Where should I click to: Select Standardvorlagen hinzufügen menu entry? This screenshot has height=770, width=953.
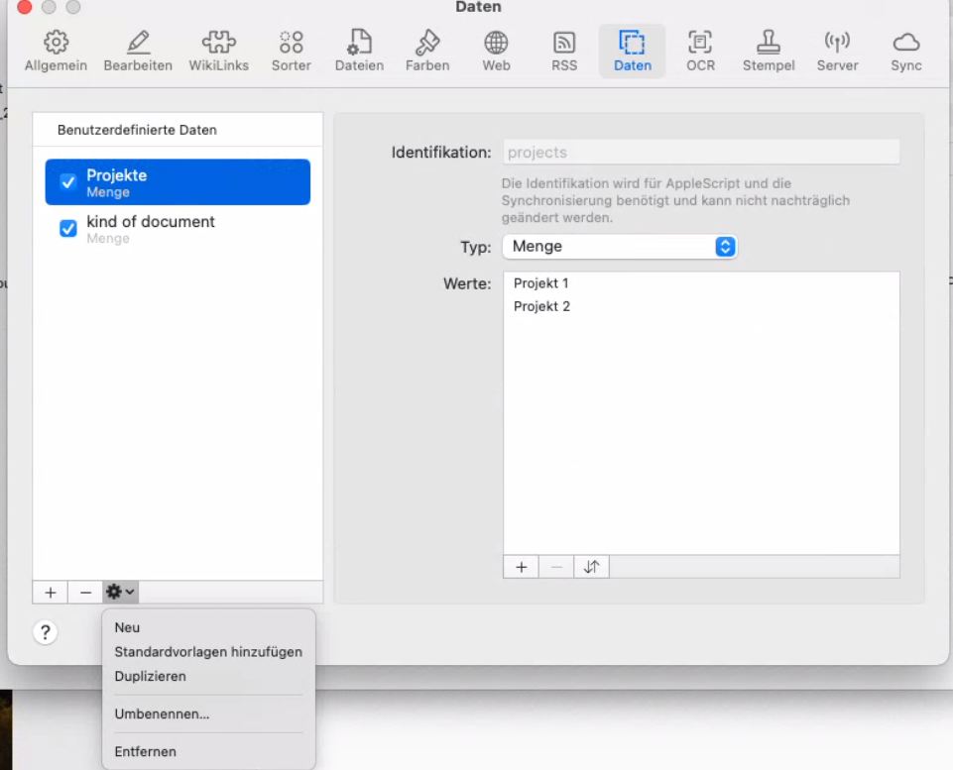(x=208, y=652)
